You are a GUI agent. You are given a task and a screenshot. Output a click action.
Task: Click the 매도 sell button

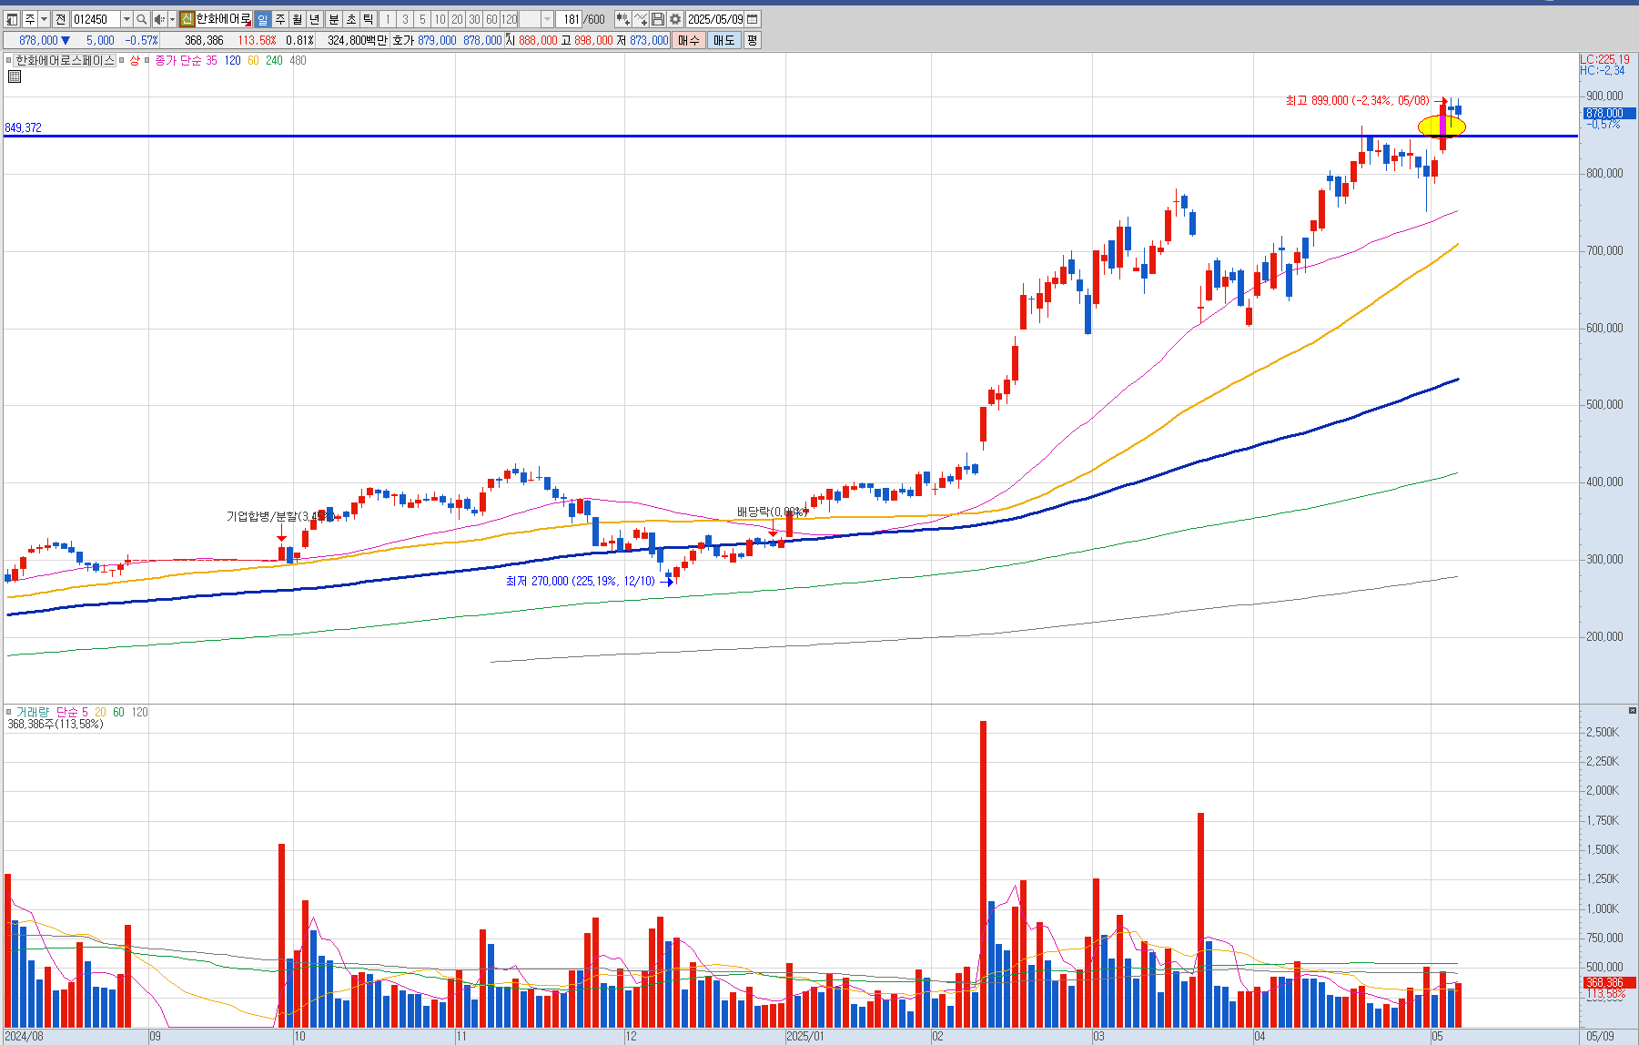pyautogui.click(x=723, y=40)
